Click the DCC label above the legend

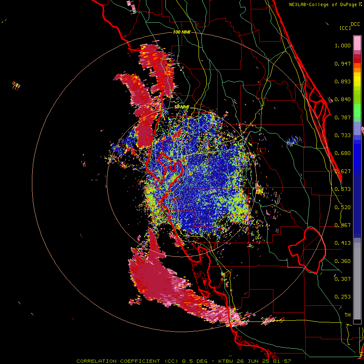click(x=356, y=24)
